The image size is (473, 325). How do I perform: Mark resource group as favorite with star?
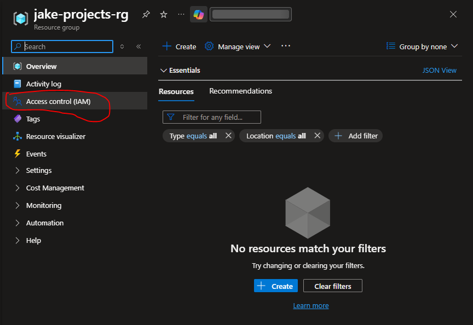pos(164,14)
